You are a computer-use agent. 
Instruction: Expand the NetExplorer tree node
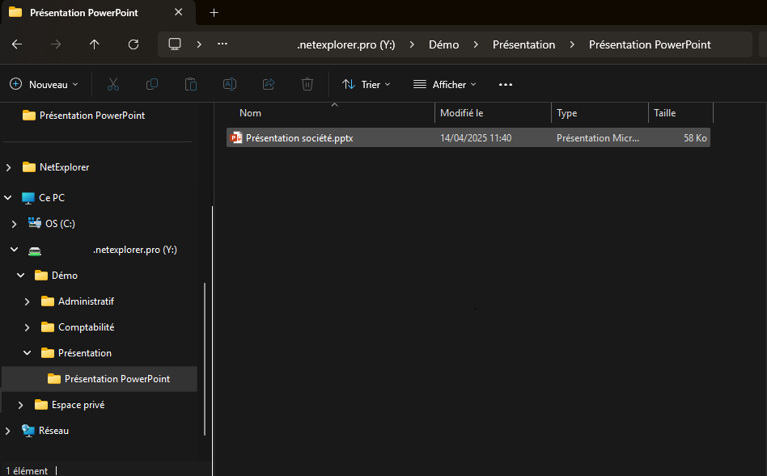[x=8, y=167]
